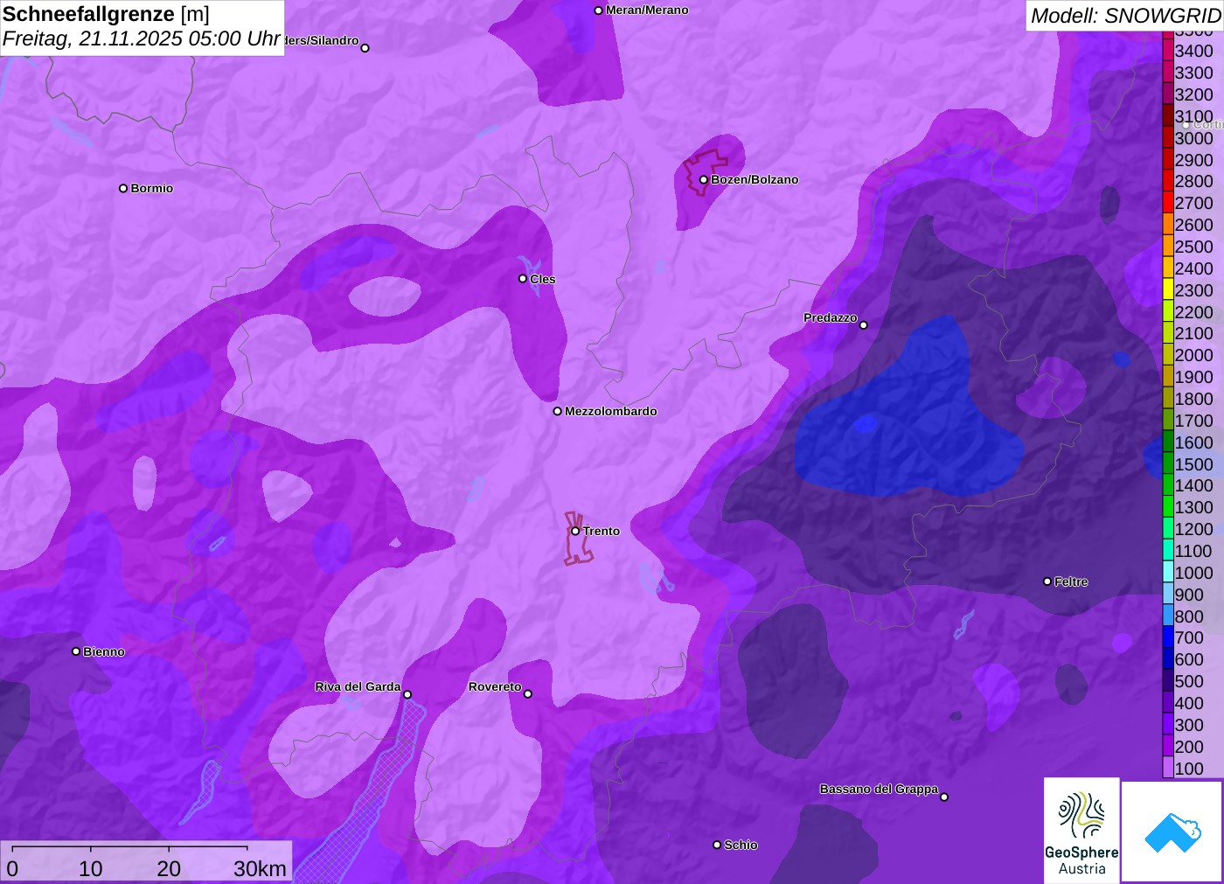
Task: Select the dark red 3100 legend swatch
Action: pos(1167,116)
